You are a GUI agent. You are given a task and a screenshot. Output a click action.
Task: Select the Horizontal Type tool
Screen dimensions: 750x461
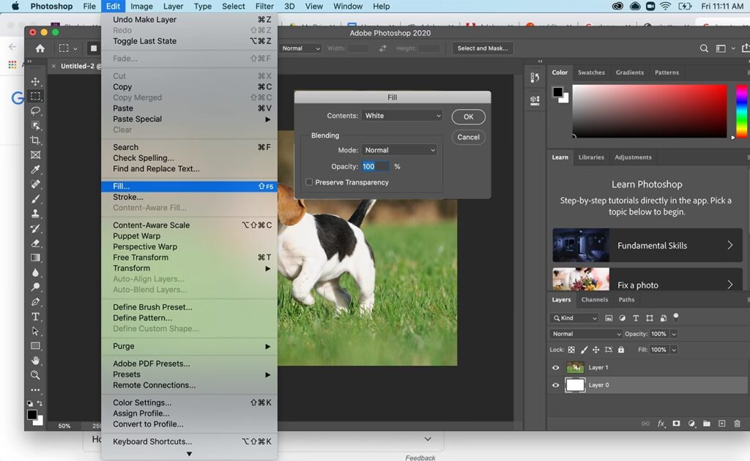coord(35,317)
